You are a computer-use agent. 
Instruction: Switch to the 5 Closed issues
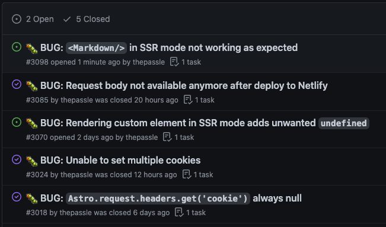click(x=87, y=19)
